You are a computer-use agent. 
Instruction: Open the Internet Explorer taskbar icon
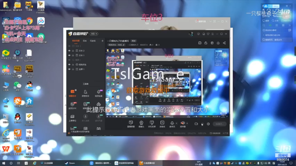coord(35,163)
